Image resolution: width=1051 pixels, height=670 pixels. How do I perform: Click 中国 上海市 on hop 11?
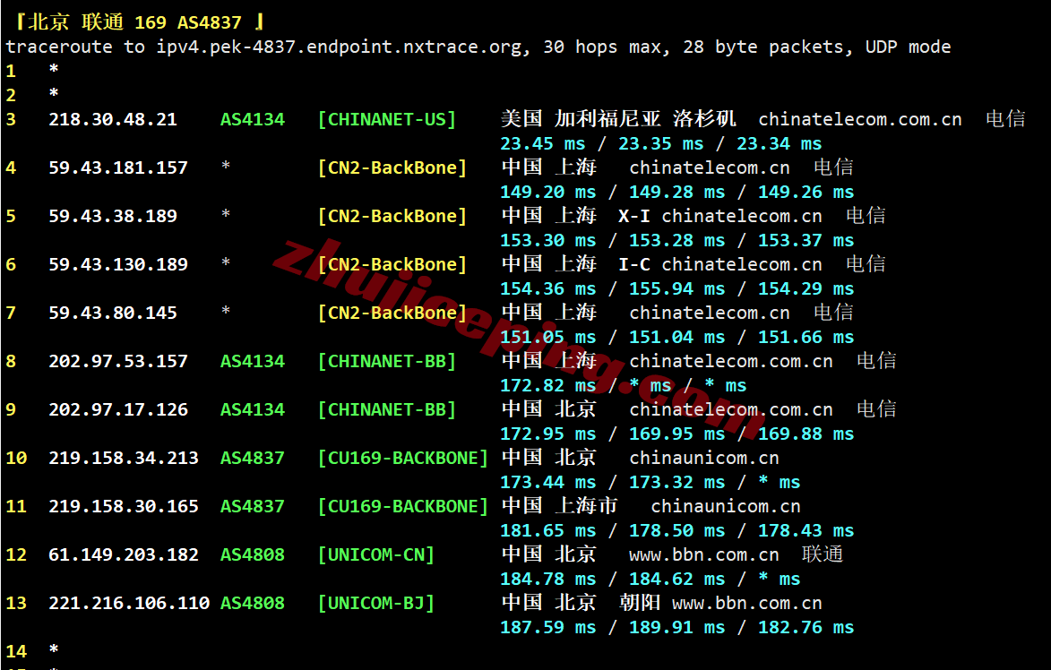tap(560, 505)
